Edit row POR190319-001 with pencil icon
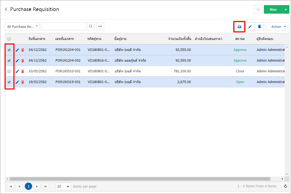 17,82
